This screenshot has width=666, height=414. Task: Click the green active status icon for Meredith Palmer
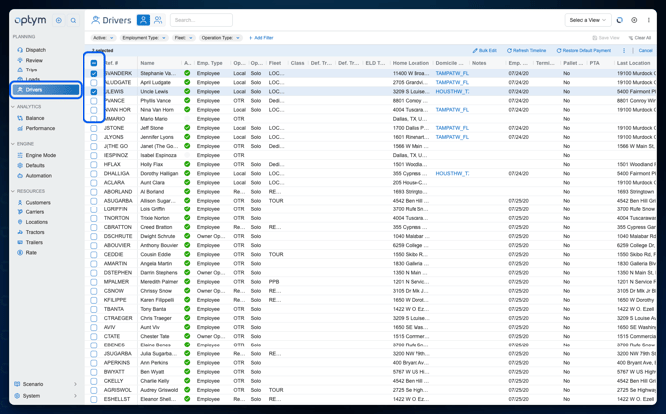tap(187, 282)
